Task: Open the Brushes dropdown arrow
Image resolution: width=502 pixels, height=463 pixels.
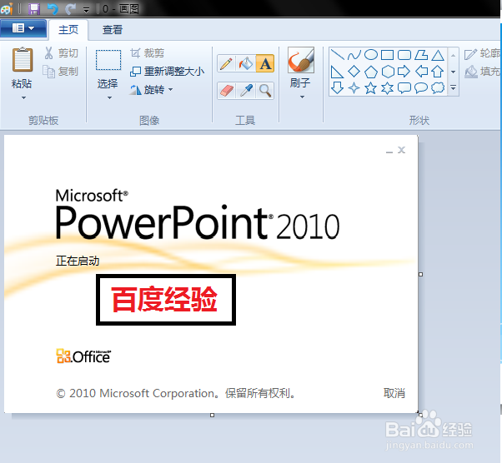Action: click(x=302, y=97)
